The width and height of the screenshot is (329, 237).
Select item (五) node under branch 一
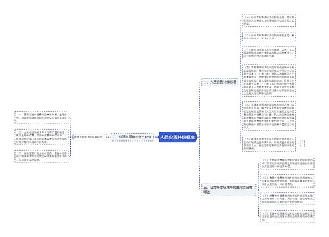tap(269, 116)
